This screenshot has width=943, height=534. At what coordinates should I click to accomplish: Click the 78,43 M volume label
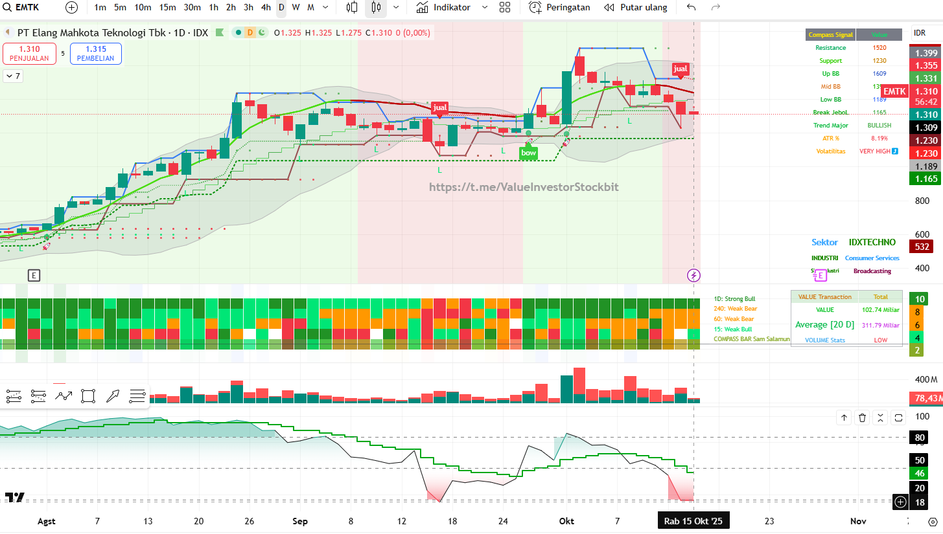(926, 398)
